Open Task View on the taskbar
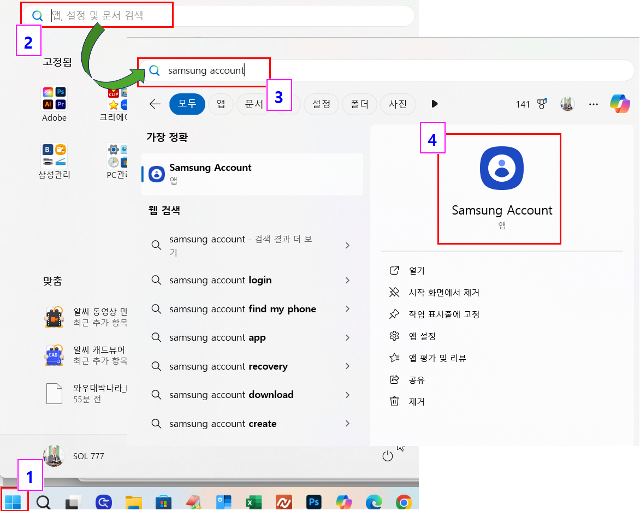Viewport: 640px width, 511px height. pos(74,502)
